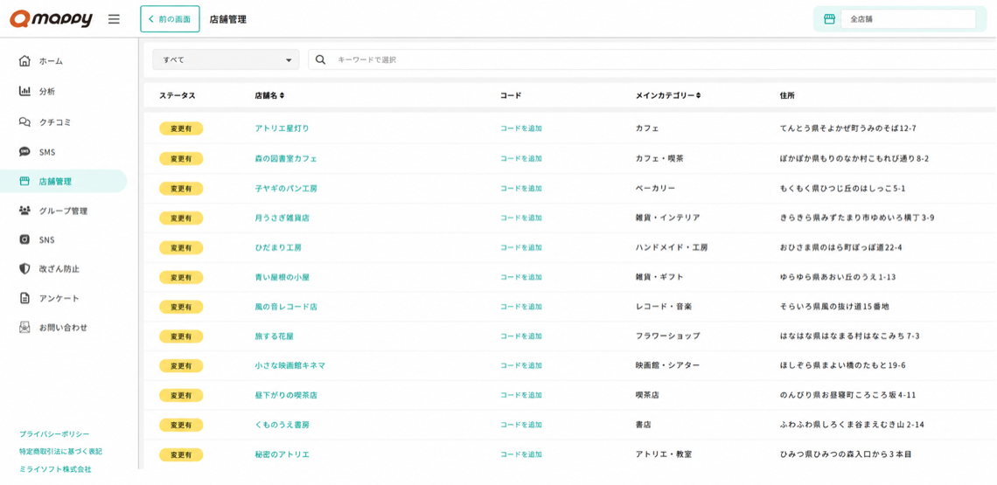Open store 森の図書室カフェ
The image size is (997, 485).
point(285,158)
